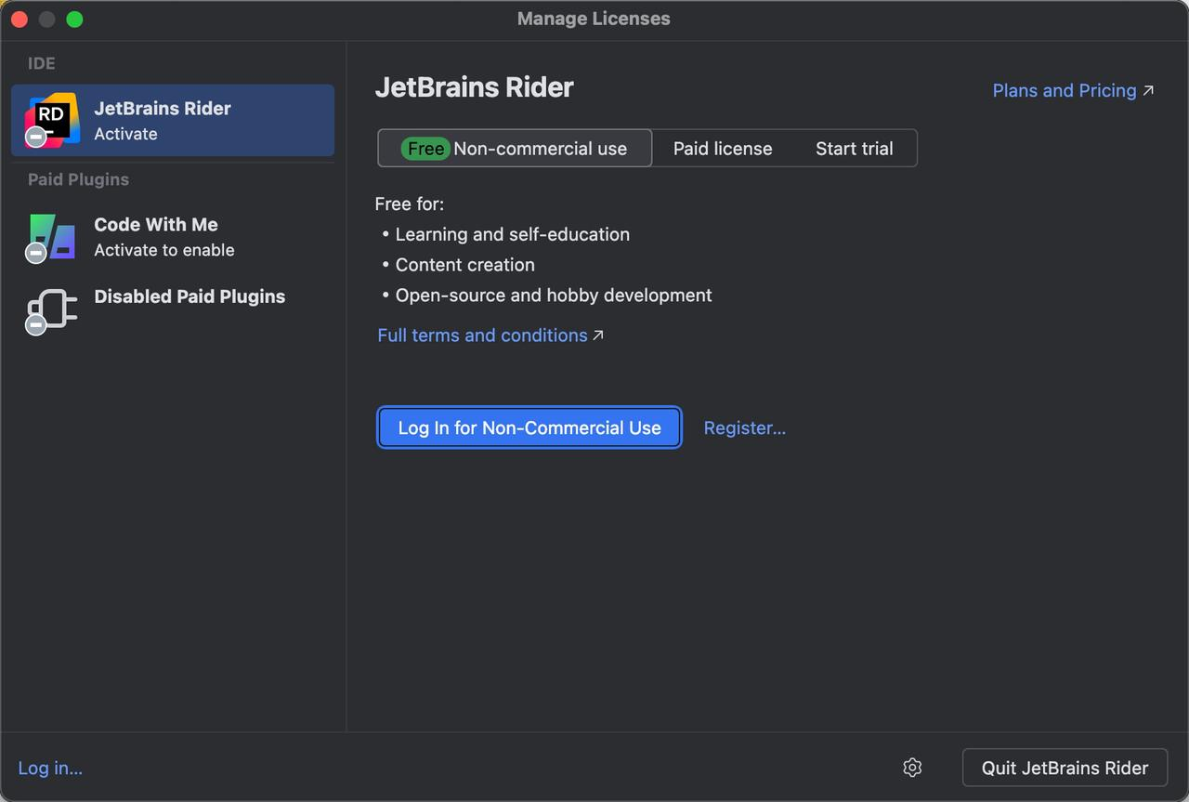This screenshot has width=1189, height=802.
Task: Select the Free Non-commercial use tab
Action: [515, 149]
